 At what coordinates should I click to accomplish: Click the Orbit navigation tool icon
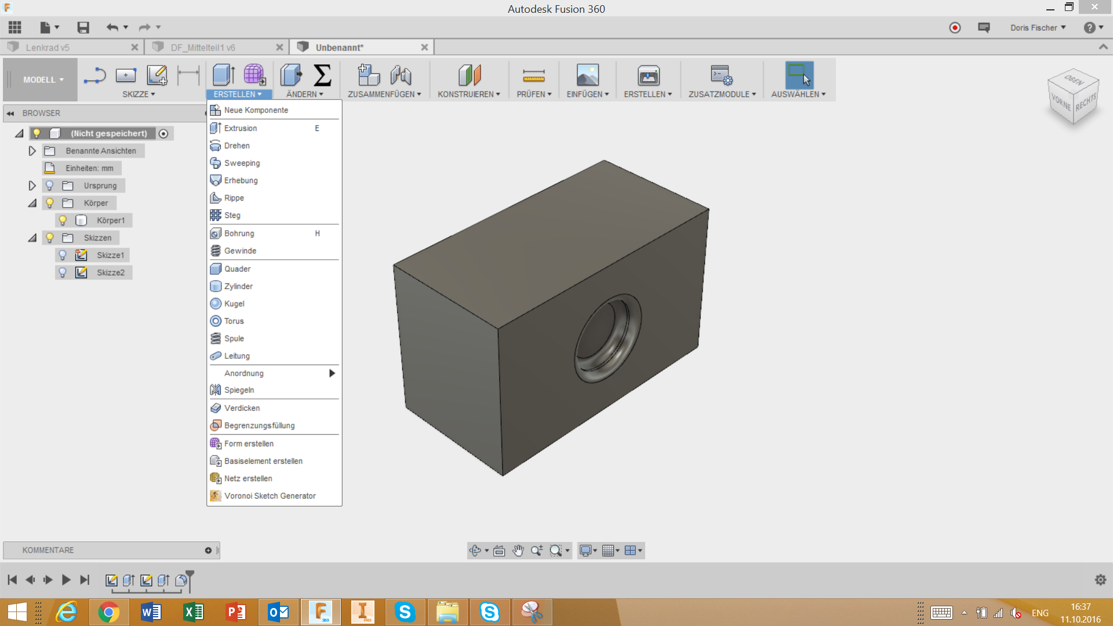(475, 551)
